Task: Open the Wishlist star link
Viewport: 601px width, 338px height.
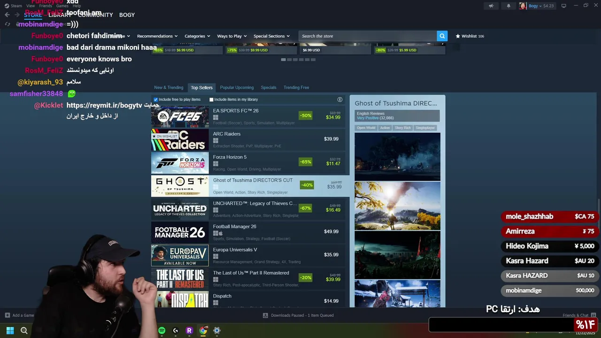Action: point(470,36)
